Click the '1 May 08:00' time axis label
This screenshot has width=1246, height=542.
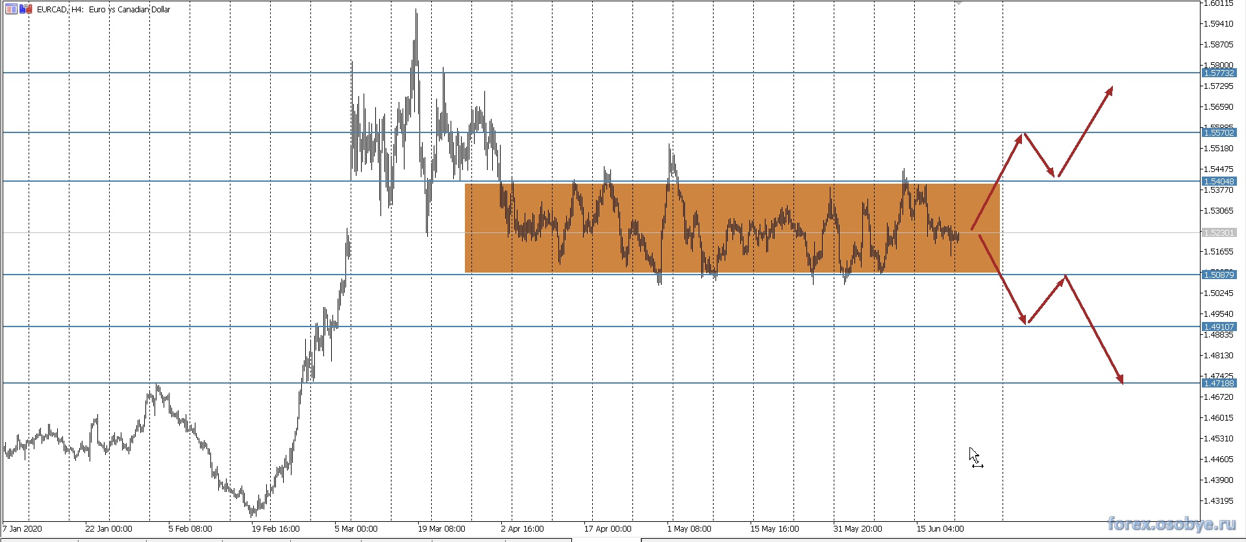pyautogui.click(x=690, y=529)
